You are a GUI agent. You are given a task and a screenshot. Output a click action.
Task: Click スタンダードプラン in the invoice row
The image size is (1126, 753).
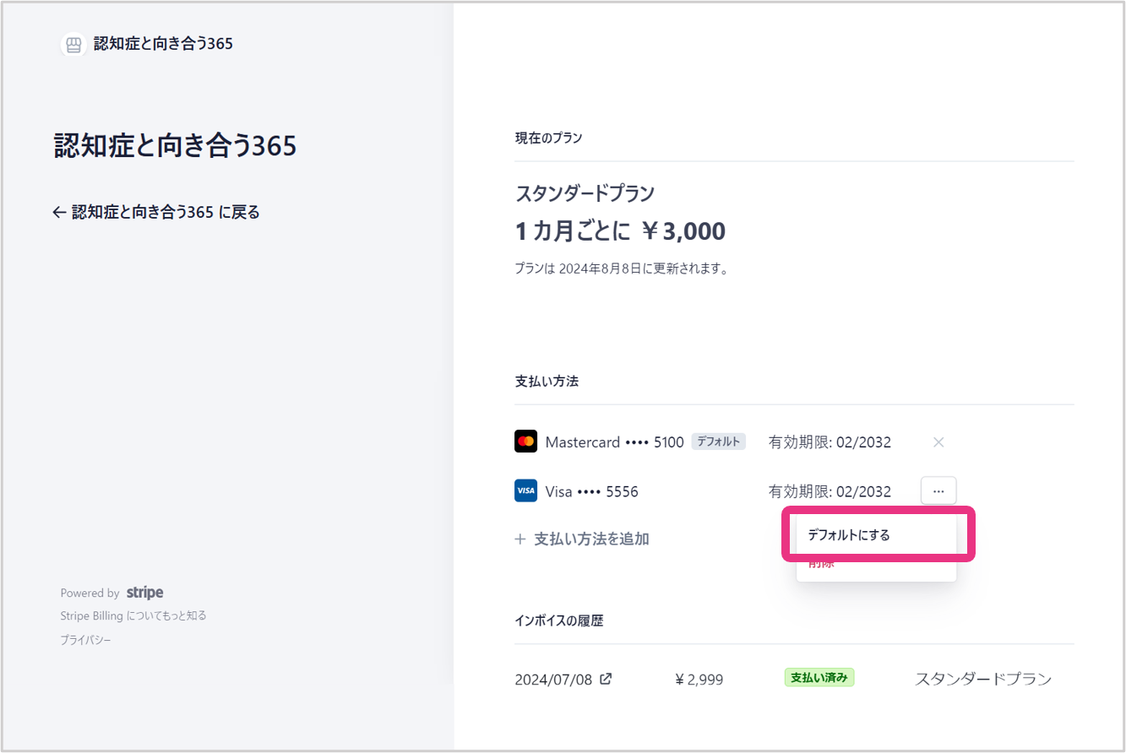tap(983, 680)
